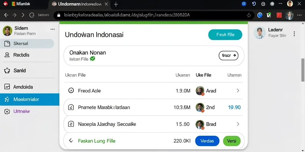The height and width of the screenshot is (152, 305).
Task: Click the page vertical scrollbar thumb
Action: pyautogui.click(x=303, y=70)
